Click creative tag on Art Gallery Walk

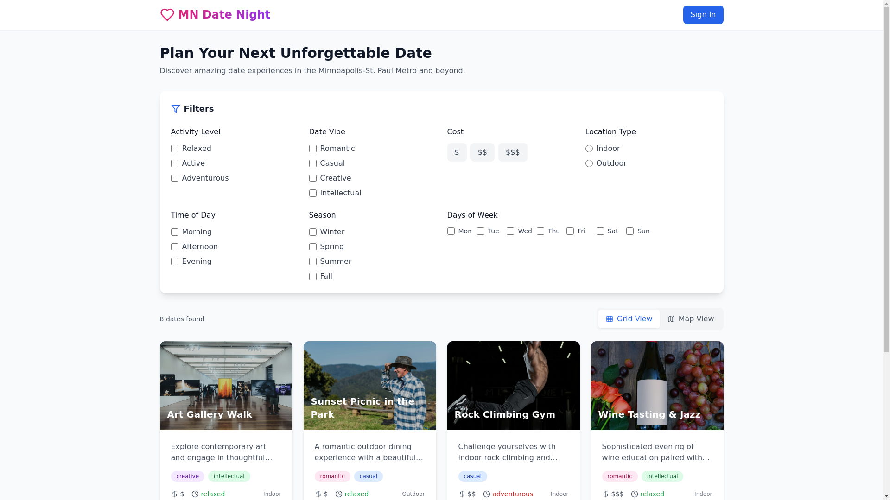pos(188,476)
